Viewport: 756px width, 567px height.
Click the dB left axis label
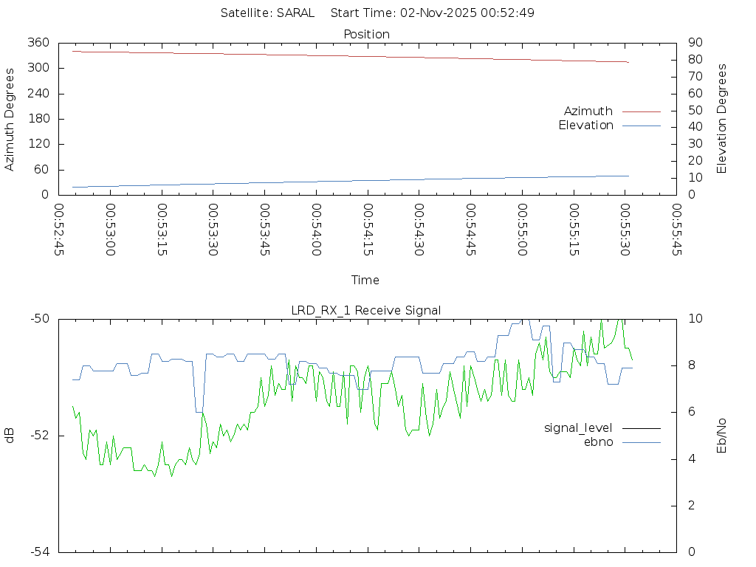tap(10, 436)
